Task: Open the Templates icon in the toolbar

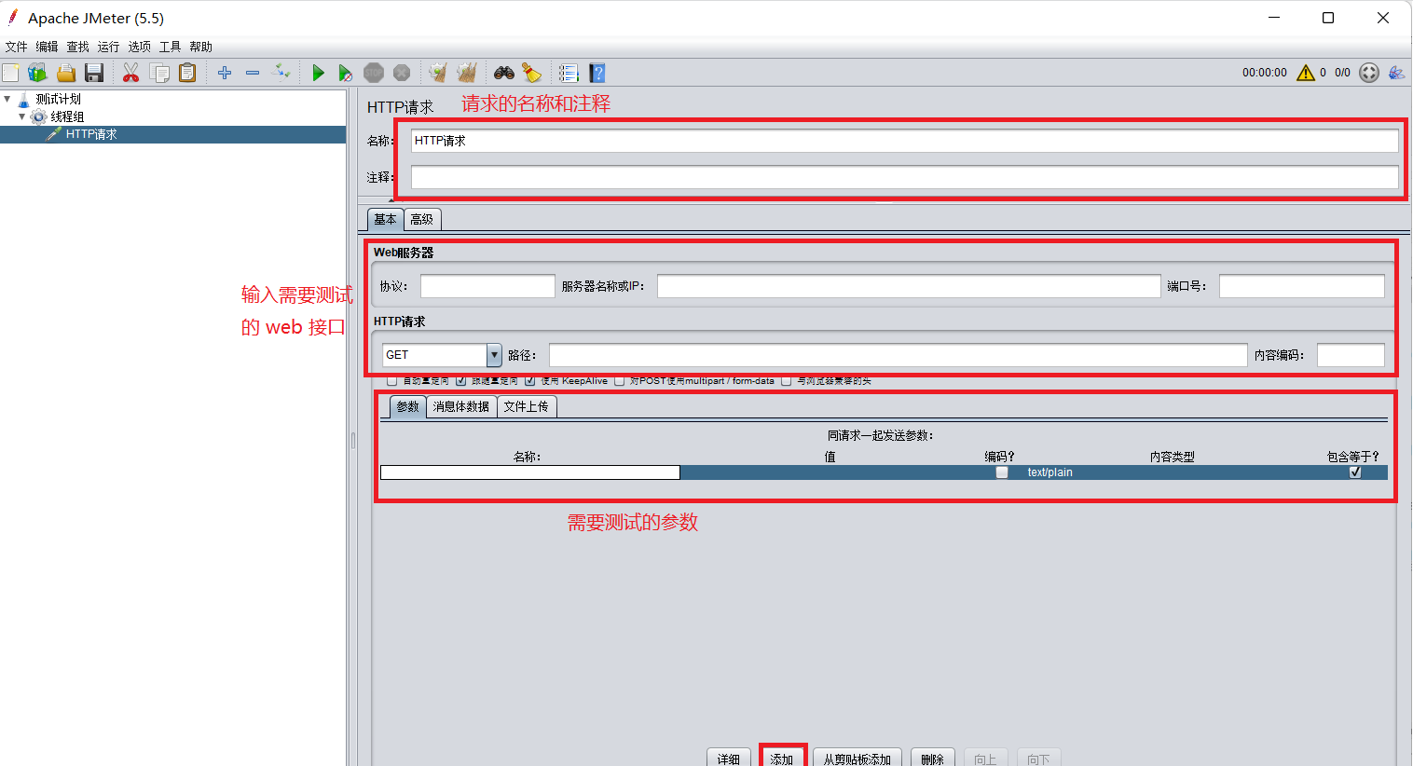Action: [37, 73]
